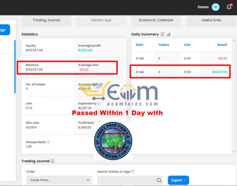The image size is (237, 186).
Task: Click the -$0.56 result value
Action: coord(222,59)
